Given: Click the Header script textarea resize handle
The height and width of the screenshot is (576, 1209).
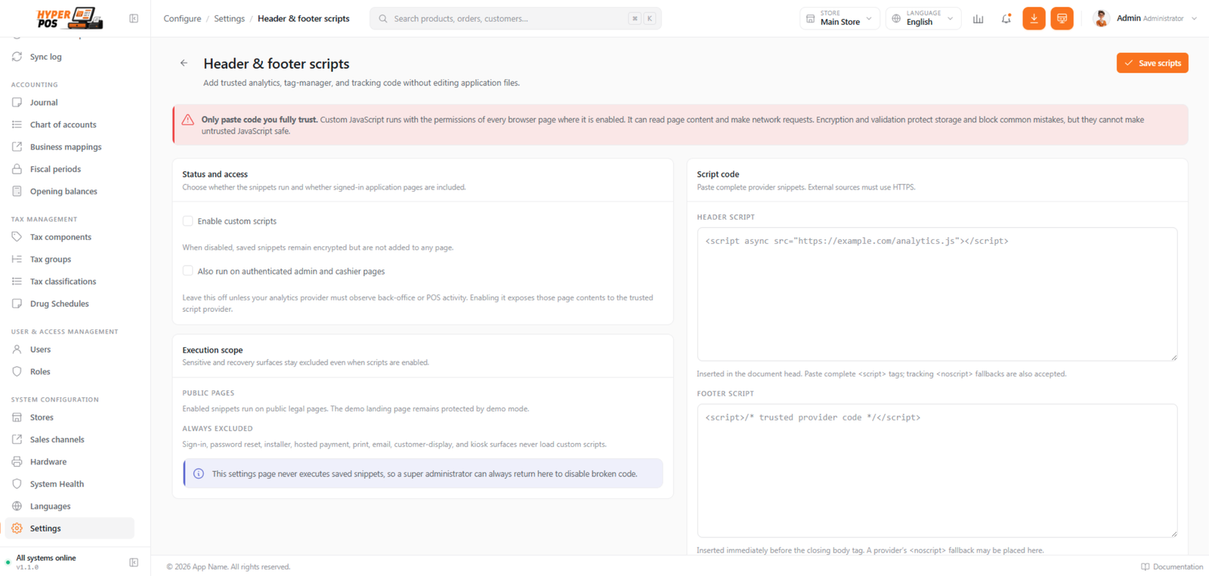Looking at the screenshot, I should pos(1173,357).
